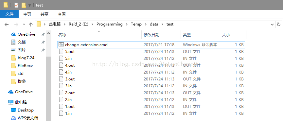Click the Refresh button beside address bar
This screenshot has width=283, height=121.
click(x=279, y=24)
